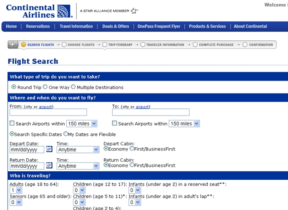The width and height of the screenshot is (288, 210).
Task: Enable Search Airports within checkbox under To
Action: coord(114,123)
